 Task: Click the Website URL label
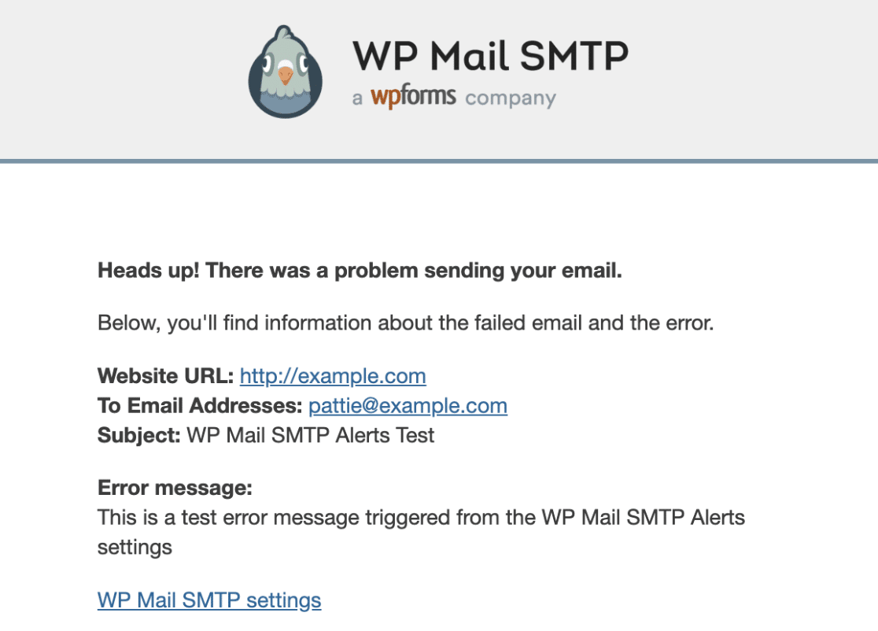coord(165,375)
